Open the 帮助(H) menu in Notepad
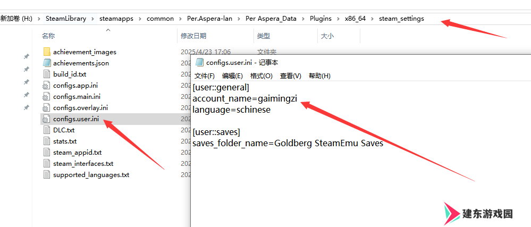This screenshot has width=531, height=227. pyautogui.click(x=319, y=76)
